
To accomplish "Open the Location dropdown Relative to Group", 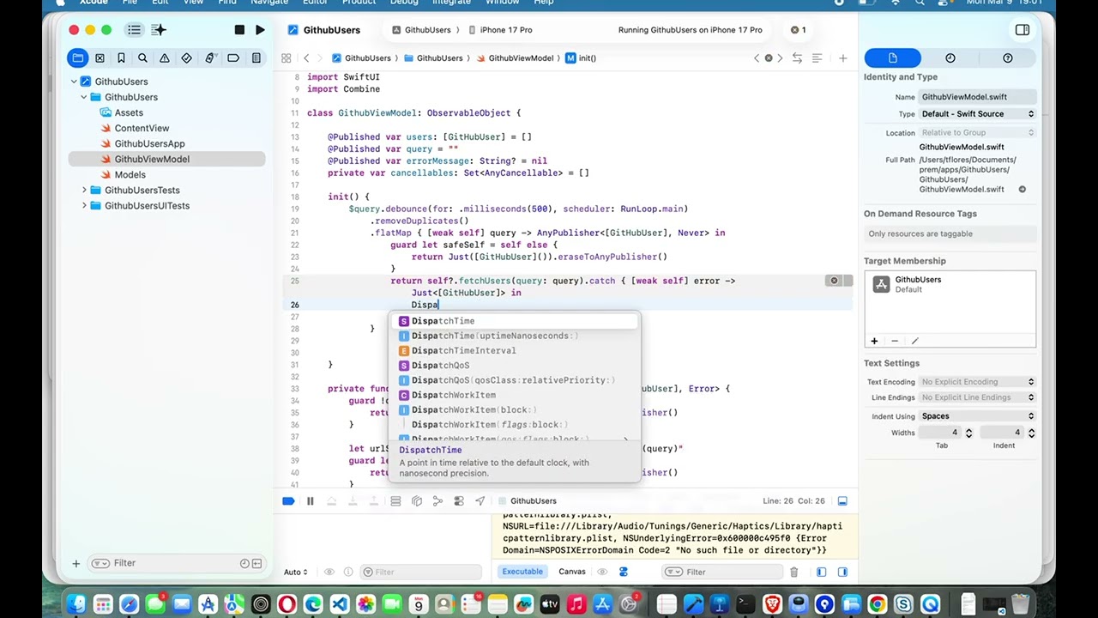I will (x=978, y=133).
